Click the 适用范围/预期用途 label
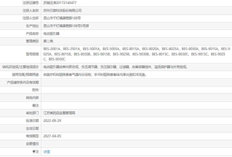 pos(25,75)
